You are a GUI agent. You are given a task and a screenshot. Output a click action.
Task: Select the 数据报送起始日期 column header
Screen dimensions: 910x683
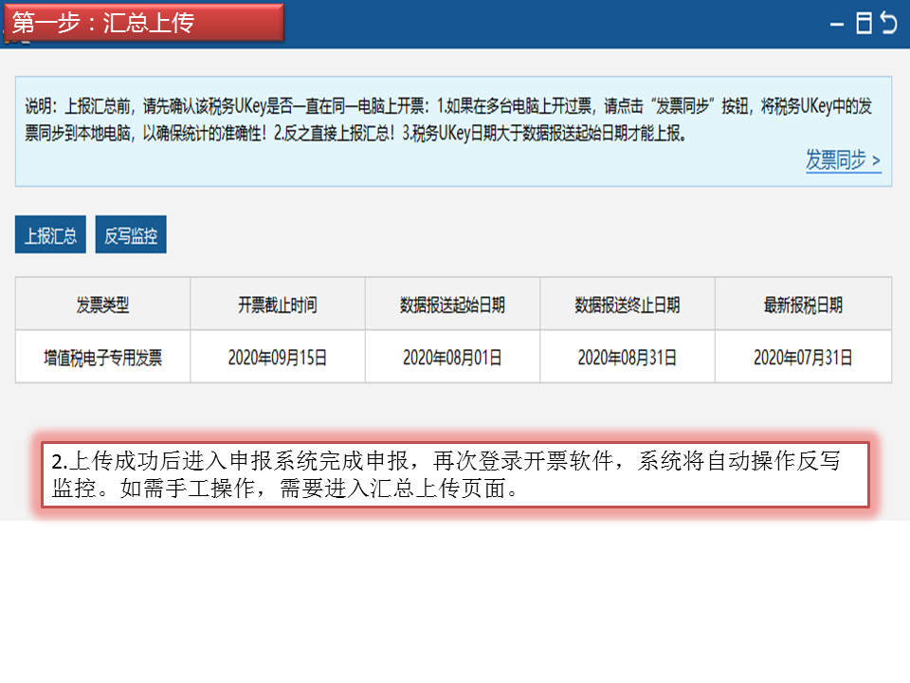pos(452,305)
